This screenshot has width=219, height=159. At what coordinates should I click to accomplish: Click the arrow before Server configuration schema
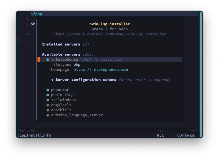click(52, 80)
